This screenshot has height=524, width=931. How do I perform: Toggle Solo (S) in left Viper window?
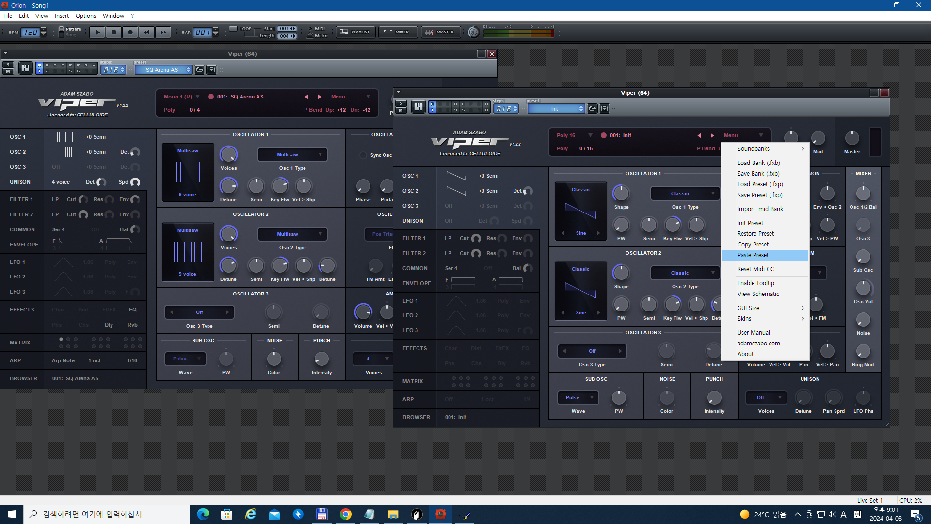[8, 65]
